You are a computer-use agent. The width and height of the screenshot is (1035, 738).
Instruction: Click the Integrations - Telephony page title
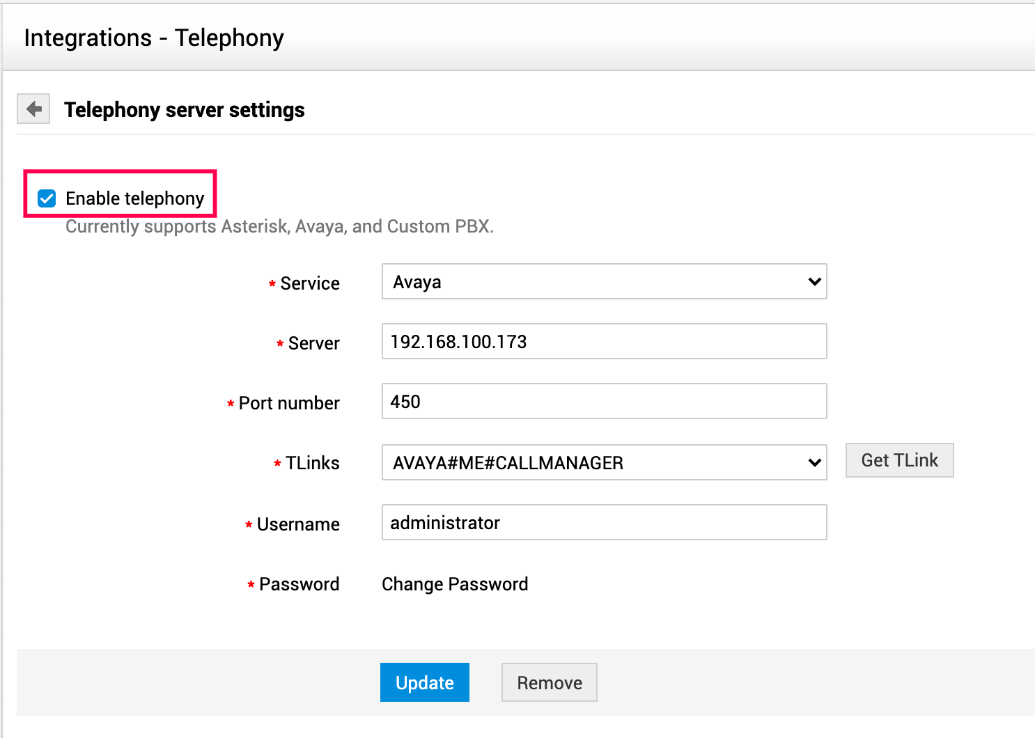tap(154, 38)
